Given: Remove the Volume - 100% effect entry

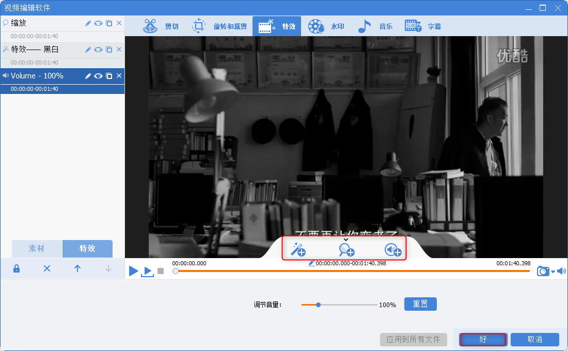Looking at the screenshot, I should tap(119, 76).
